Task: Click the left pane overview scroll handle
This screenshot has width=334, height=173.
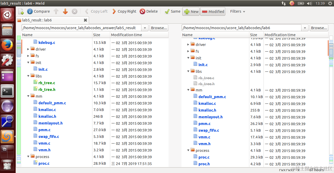Action: click(x=19, y=50)
